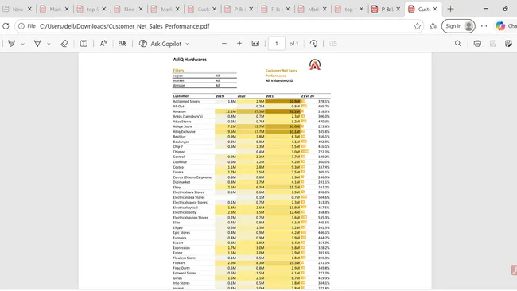Switch to the first 'New' tab

click(17, 10)
